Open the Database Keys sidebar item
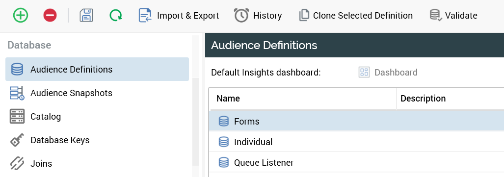504x177 pixels. pyautogui.click(x=97, y=140)
